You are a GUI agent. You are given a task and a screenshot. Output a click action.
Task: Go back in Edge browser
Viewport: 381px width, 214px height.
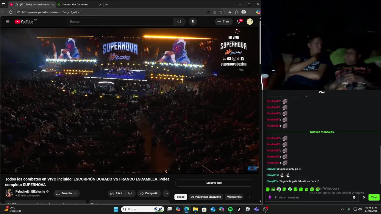(4, 12)
